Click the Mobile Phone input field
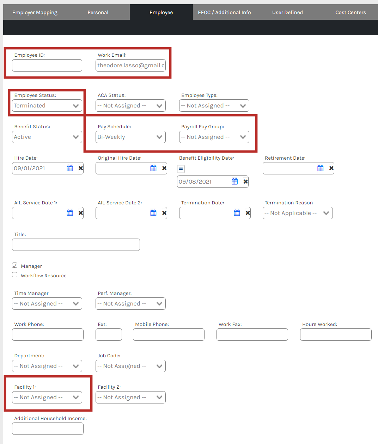 [169, 335]
